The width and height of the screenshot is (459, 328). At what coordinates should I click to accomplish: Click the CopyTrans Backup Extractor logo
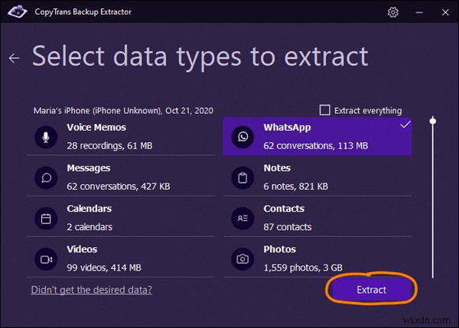[x=18, y=11]
